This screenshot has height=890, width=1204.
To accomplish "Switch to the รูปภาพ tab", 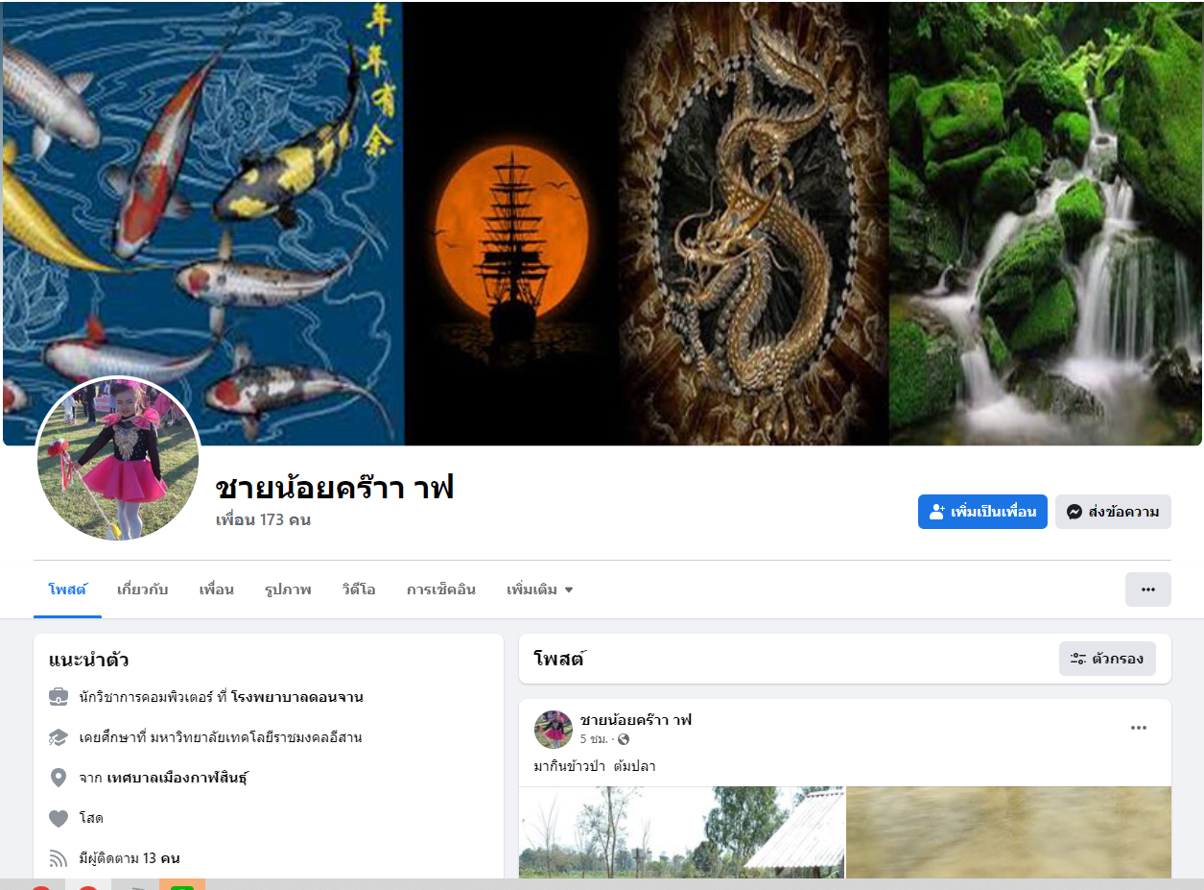I will pyautogui.click(x=288, y=589).
